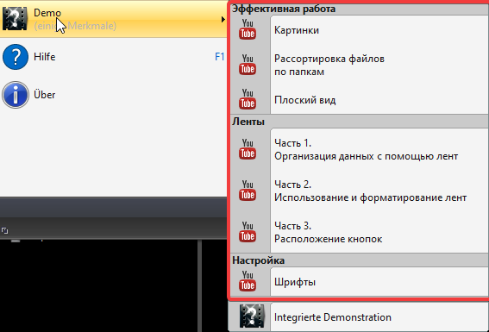Click the blue info Über icon
This screenshot has height=332, width=489.
(16, 95)
